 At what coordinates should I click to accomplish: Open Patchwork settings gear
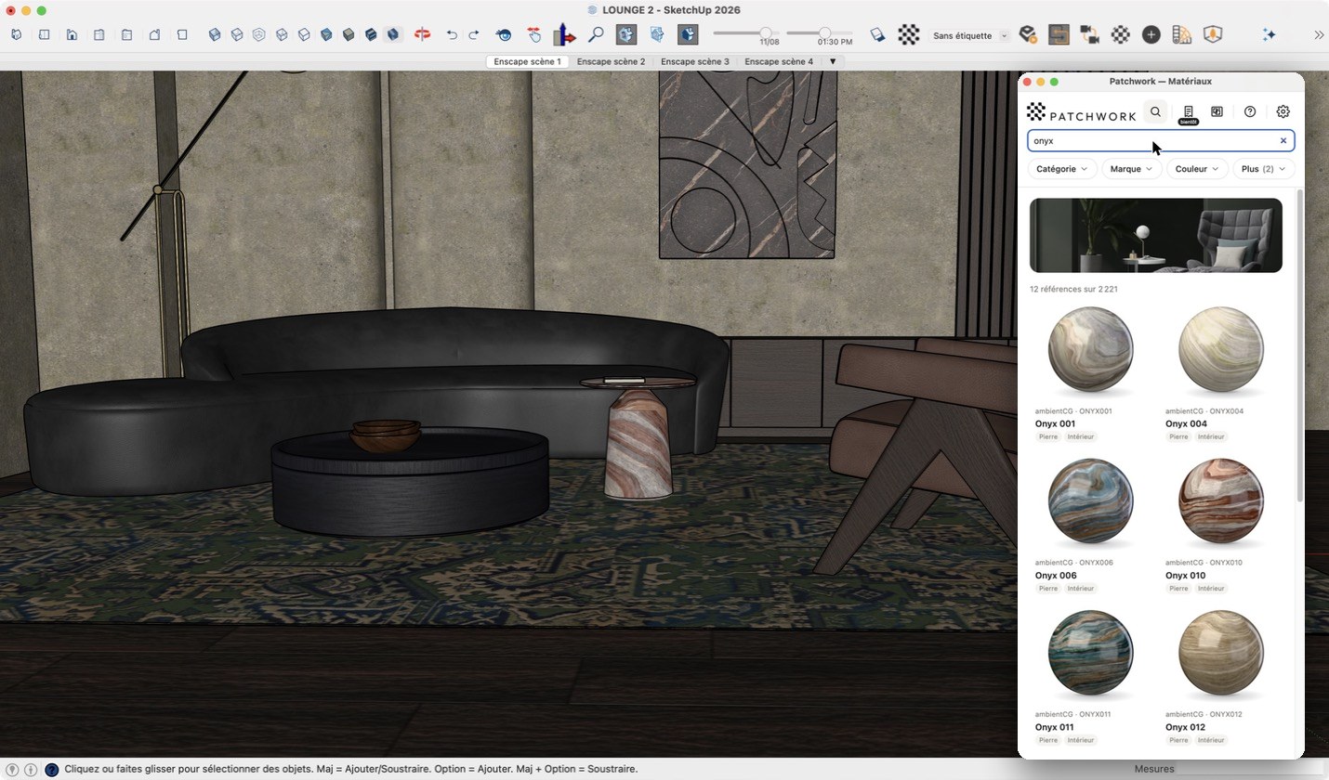click(1283, 111)
